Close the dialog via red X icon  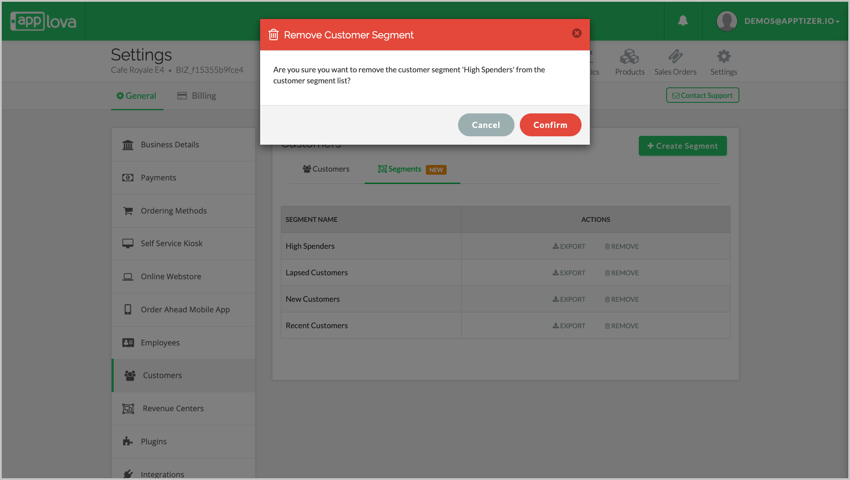[577, 34]
